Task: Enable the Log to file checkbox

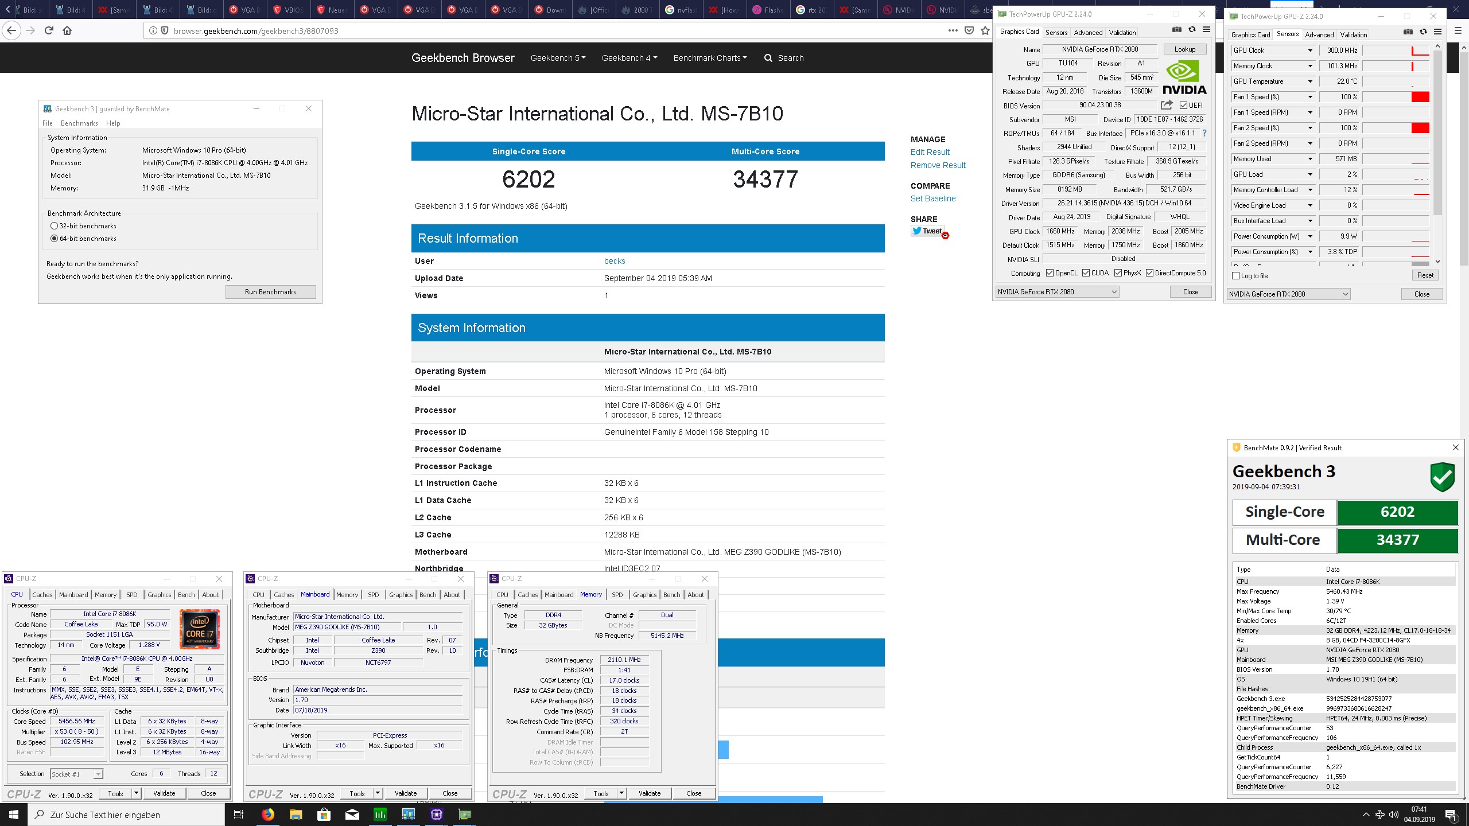Action: coord(1236,276)
